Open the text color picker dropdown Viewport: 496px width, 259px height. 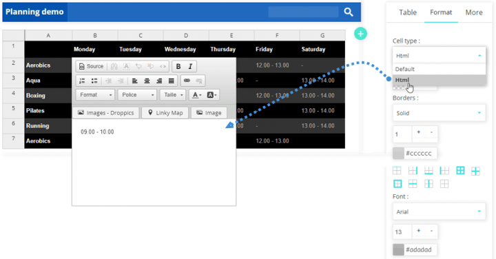(197, 95)
